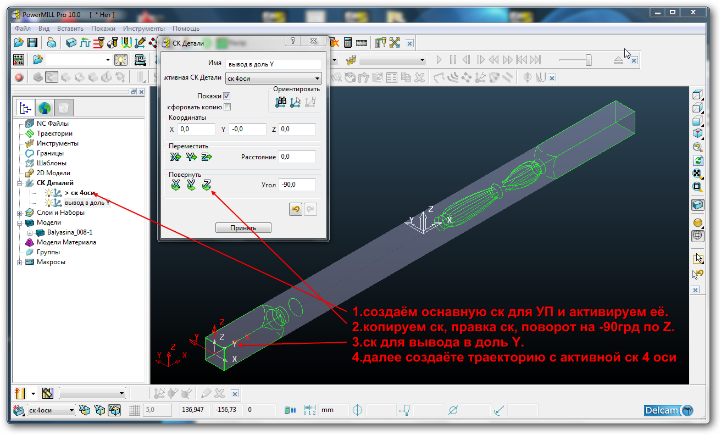Click the ruler measure icon
The height and width of the screenshot is (435, 721).
tap(361, 42)
